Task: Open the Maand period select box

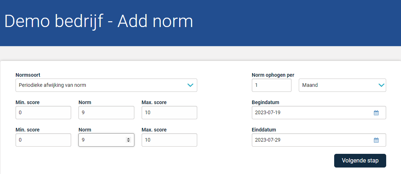Action: tap(342, 85)
